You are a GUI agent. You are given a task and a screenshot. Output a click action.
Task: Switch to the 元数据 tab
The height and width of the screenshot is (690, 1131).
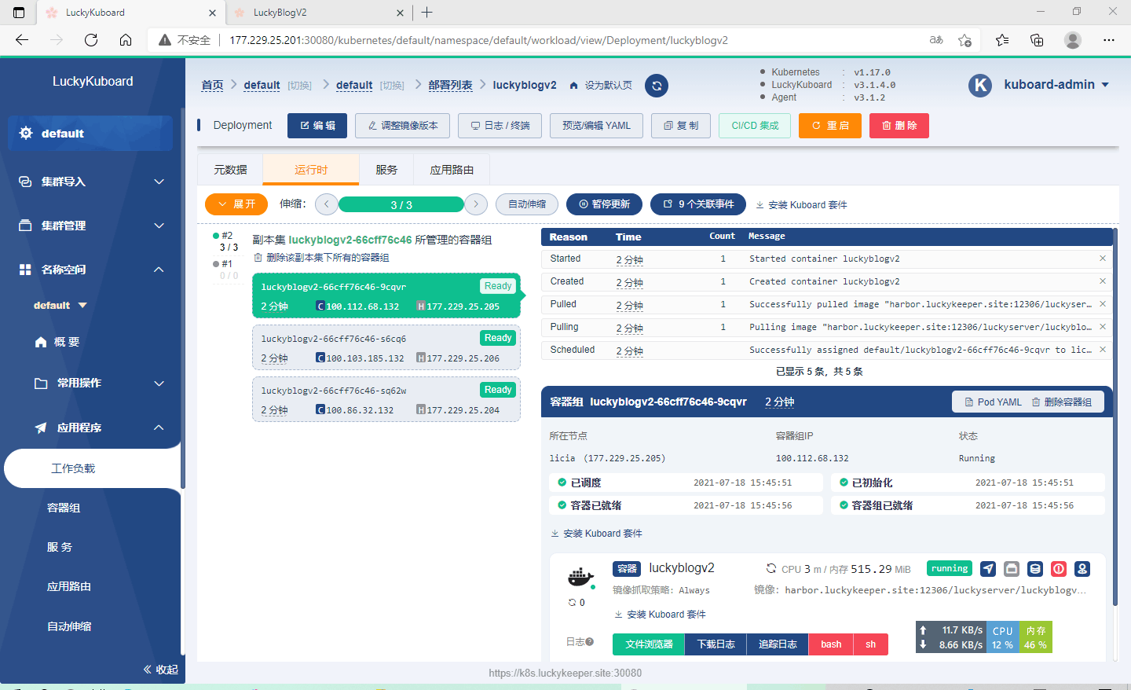(x=230, y=170)
